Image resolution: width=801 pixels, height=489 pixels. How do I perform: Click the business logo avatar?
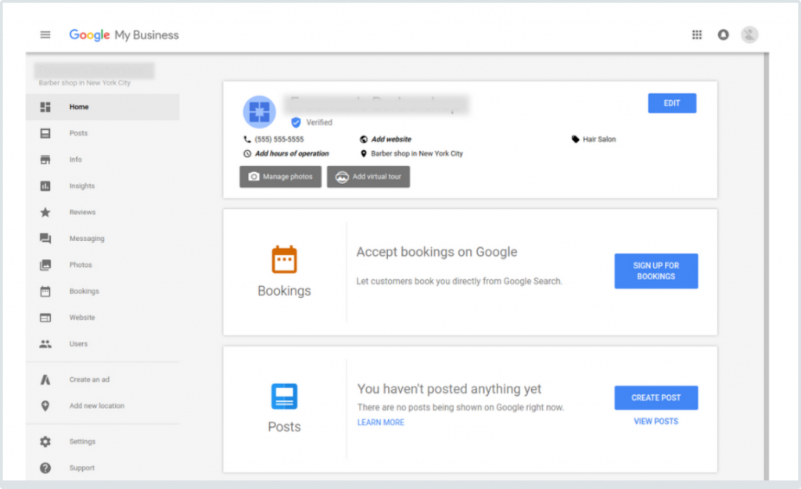tap(260, 112)
